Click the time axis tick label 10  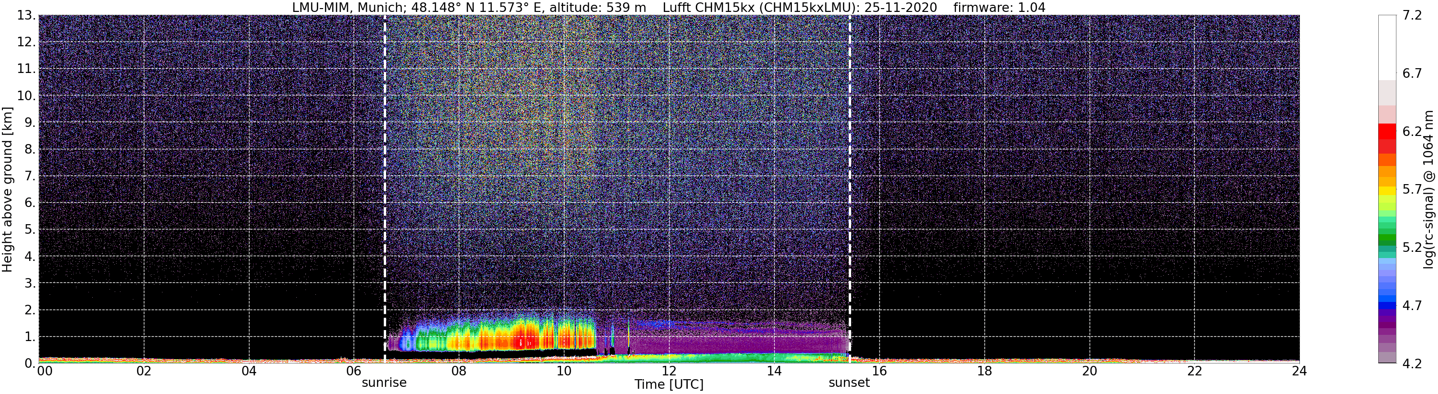[564, 371]
